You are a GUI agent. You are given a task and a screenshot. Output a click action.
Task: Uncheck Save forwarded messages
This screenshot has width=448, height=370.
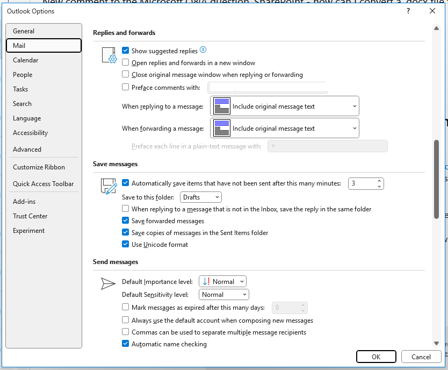pos(125,220)
